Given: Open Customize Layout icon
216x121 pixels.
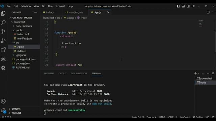Looking at the screenshot, I should [x=193, y=6].
